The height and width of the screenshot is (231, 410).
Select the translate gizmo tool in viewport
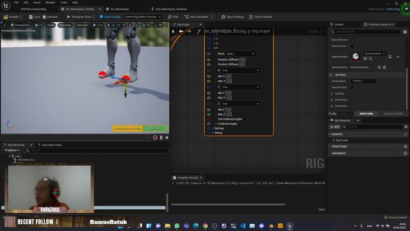click(x=113, y=25)
